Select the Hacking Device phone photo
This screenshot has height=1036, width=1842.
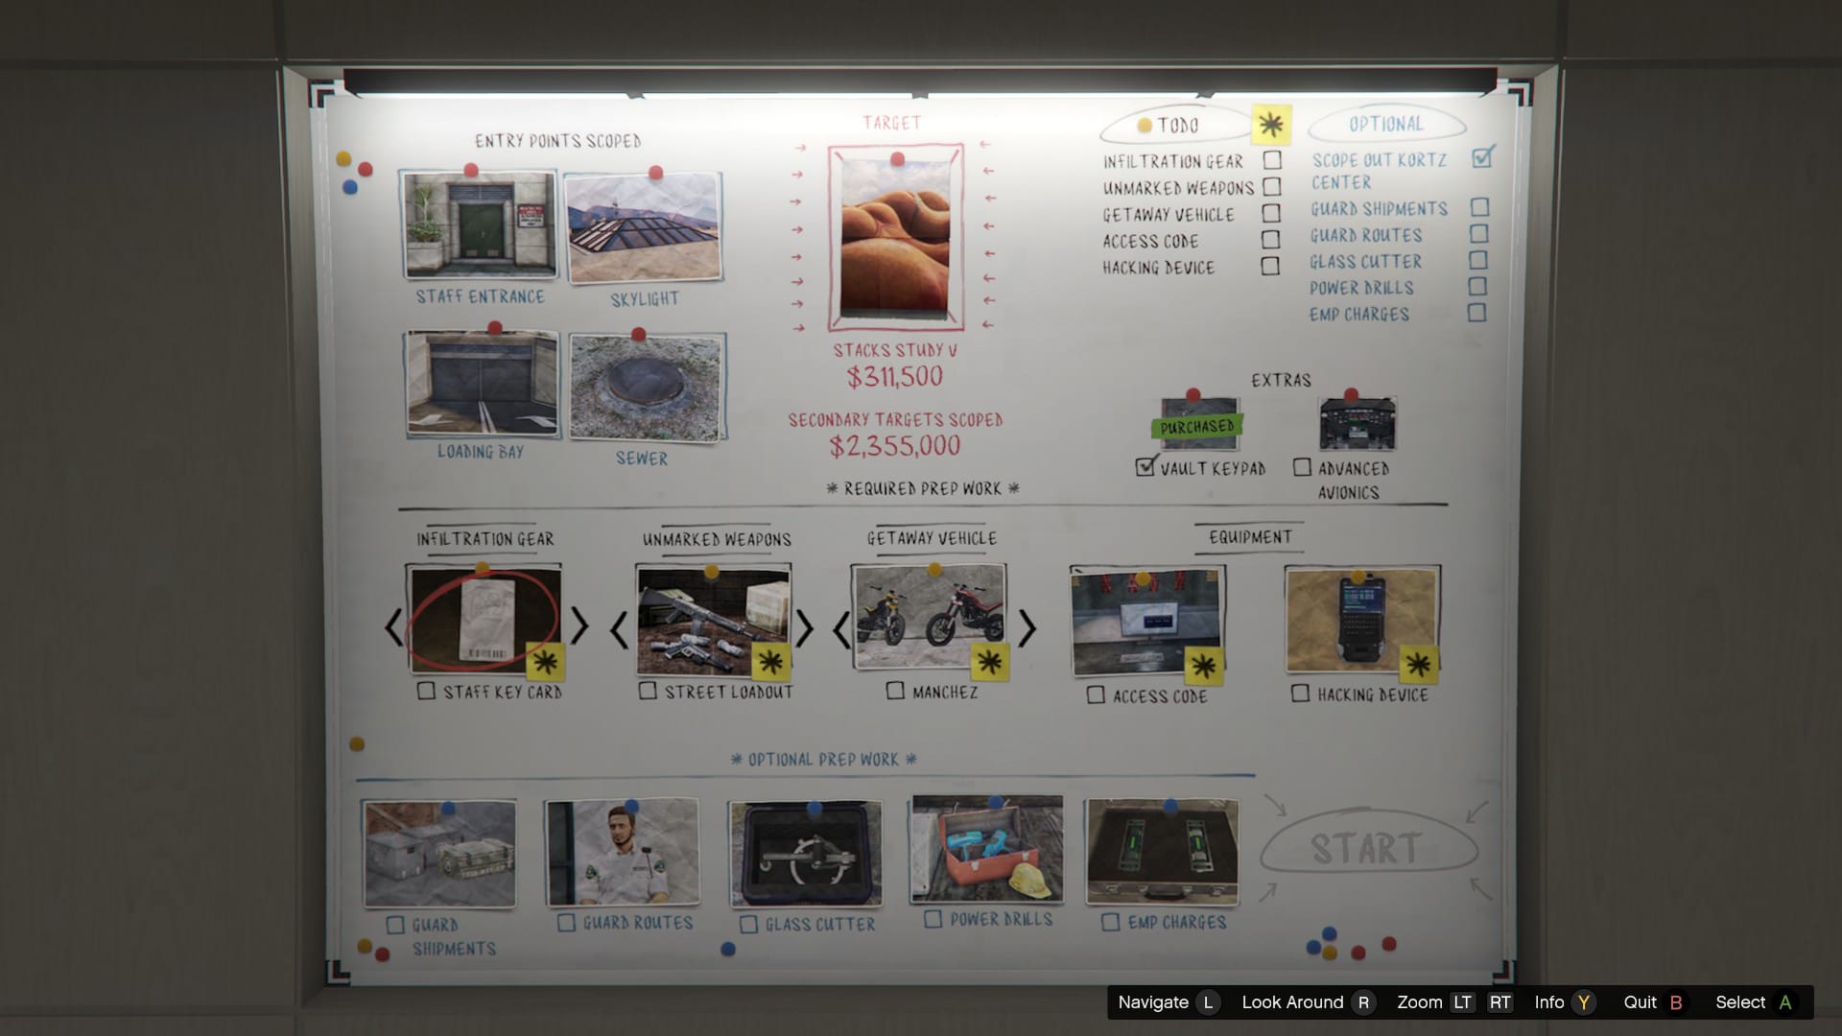1362,620
